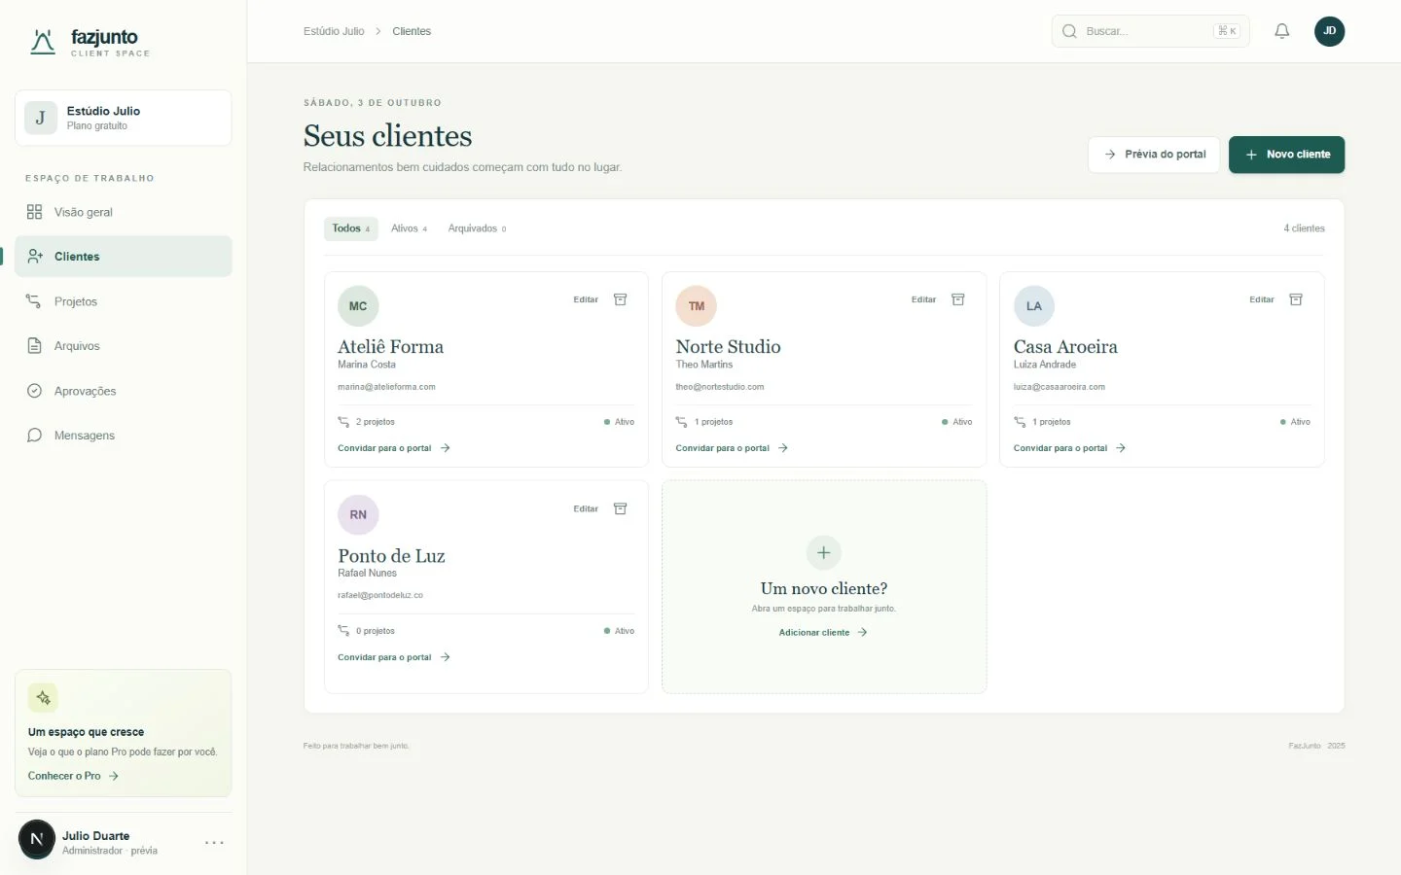This screenshot has height=875, width=1401.
Task: Switch to the Ativos tab
Action: pos(409,228)
